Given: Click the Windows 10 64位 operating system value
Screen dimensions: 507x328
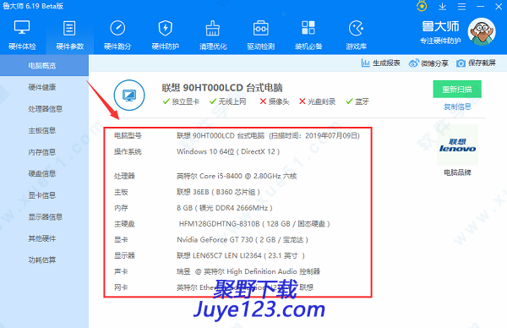Looking at the screenshot, I should click(228, 151).
